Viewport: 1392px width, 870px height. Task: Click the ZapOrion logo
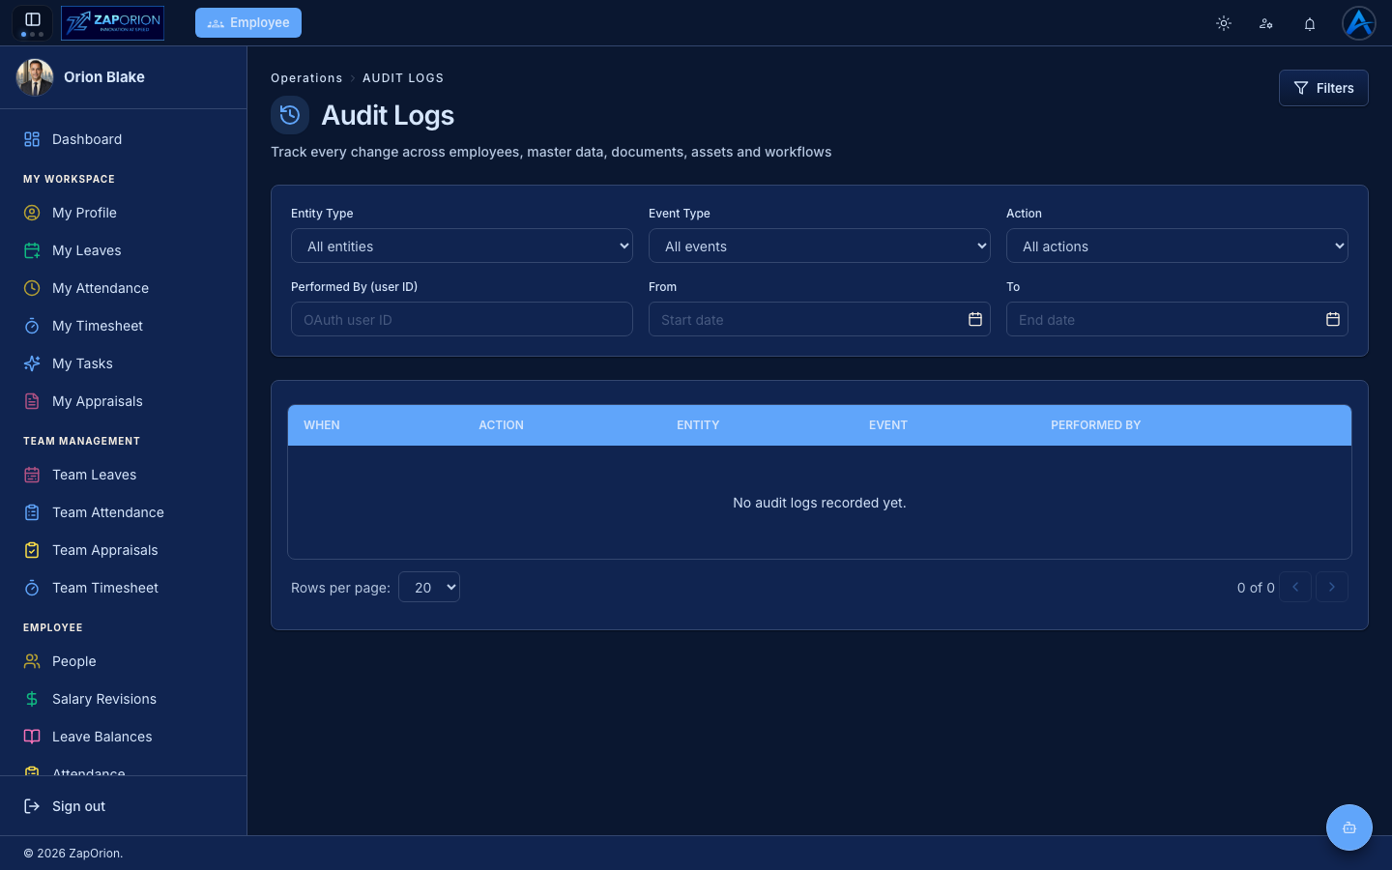[112, 22]
